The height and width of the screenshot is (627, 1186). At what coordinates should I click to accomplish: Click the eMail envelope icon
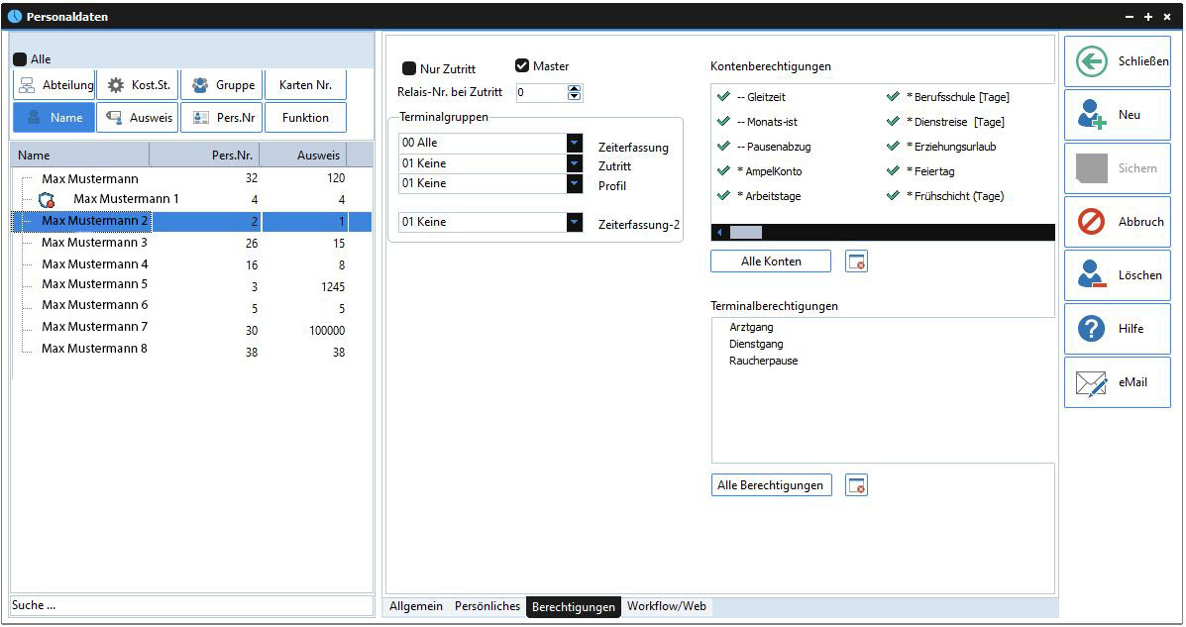click(x=1091, y=382)
